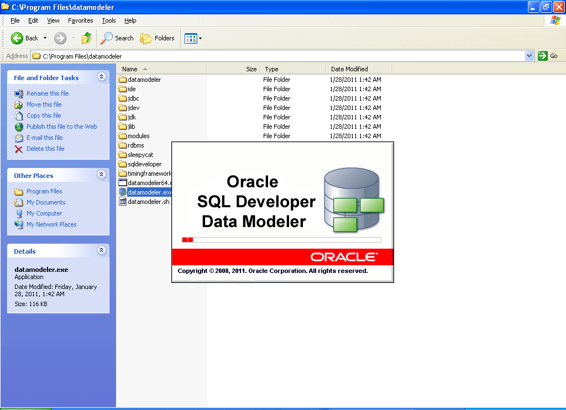Open the View menu
The image size is (566, 410).
tap(53, 20)
